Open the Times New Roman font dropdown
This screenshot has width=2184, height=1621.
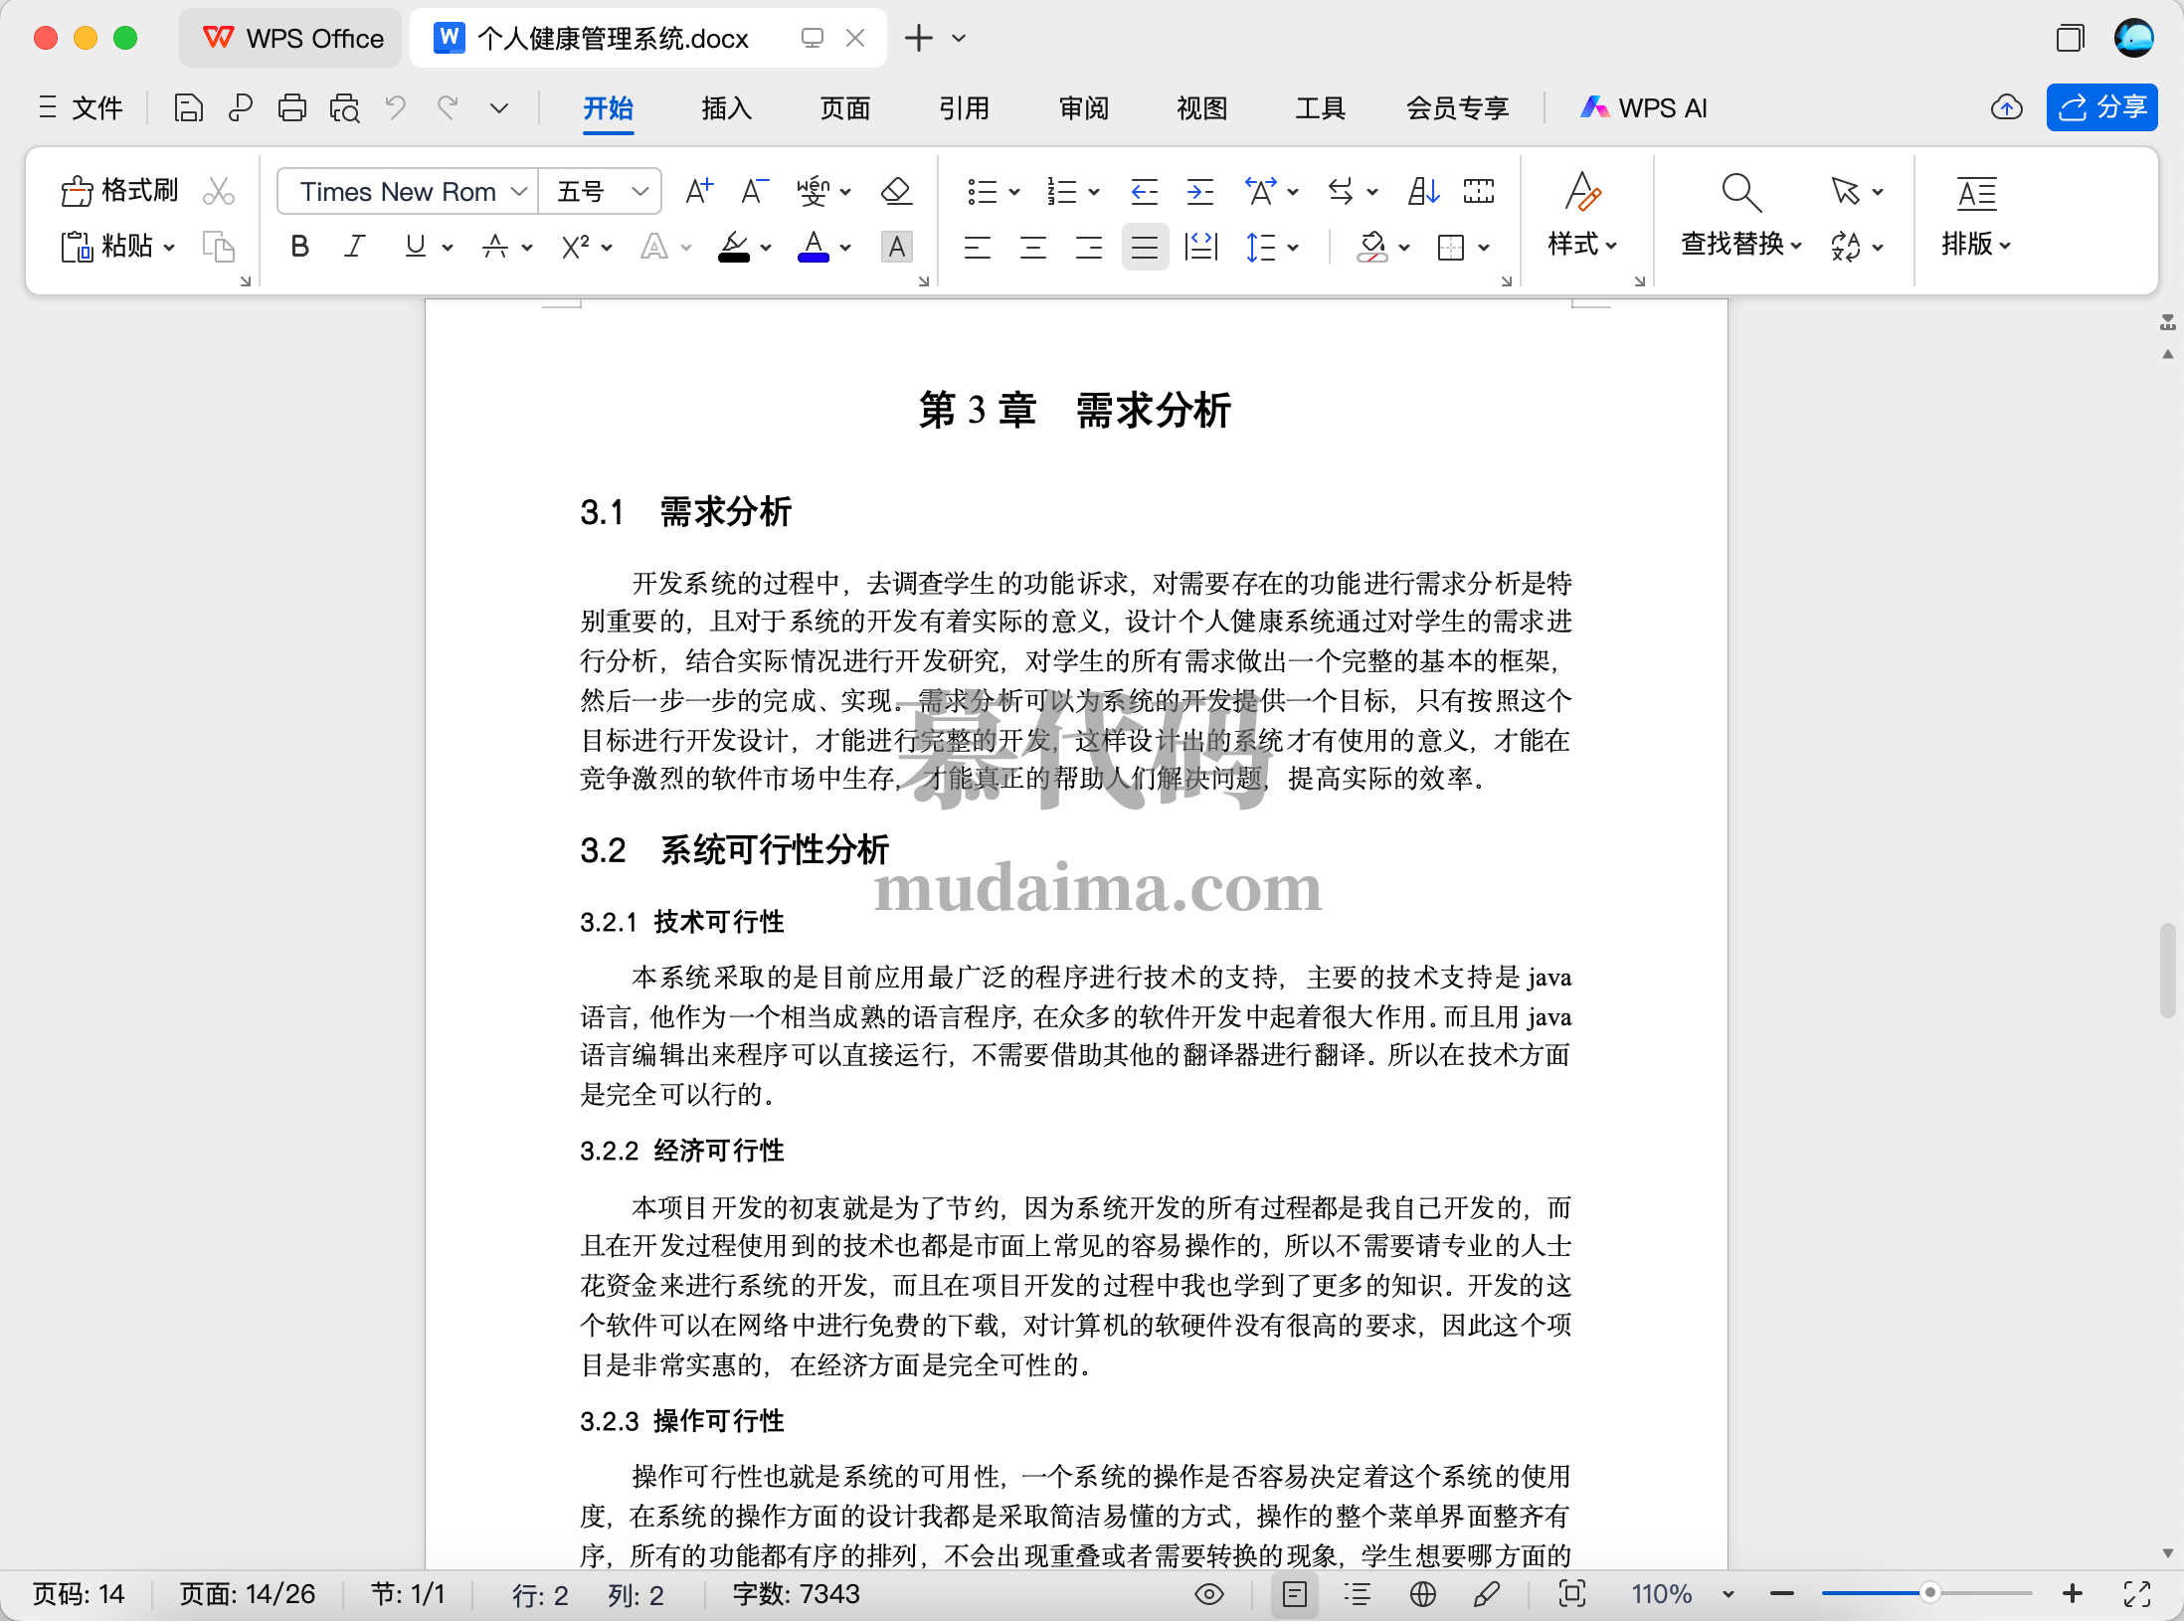point(518,191)
